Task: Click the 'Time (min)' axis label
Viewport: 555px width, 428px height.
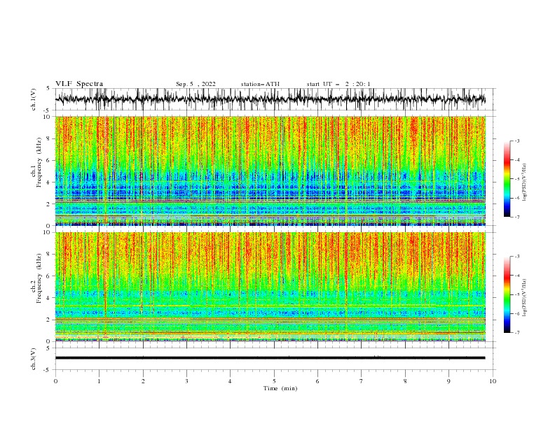Action: [x=280, y=388]
